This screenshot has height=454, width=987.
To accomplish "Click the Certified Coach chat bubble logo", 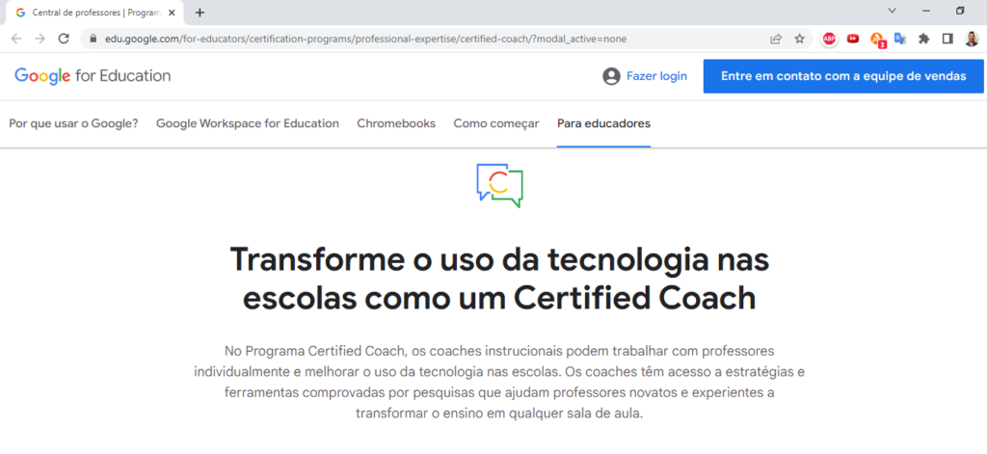I will pyautogui.click(x=500, y=186).
